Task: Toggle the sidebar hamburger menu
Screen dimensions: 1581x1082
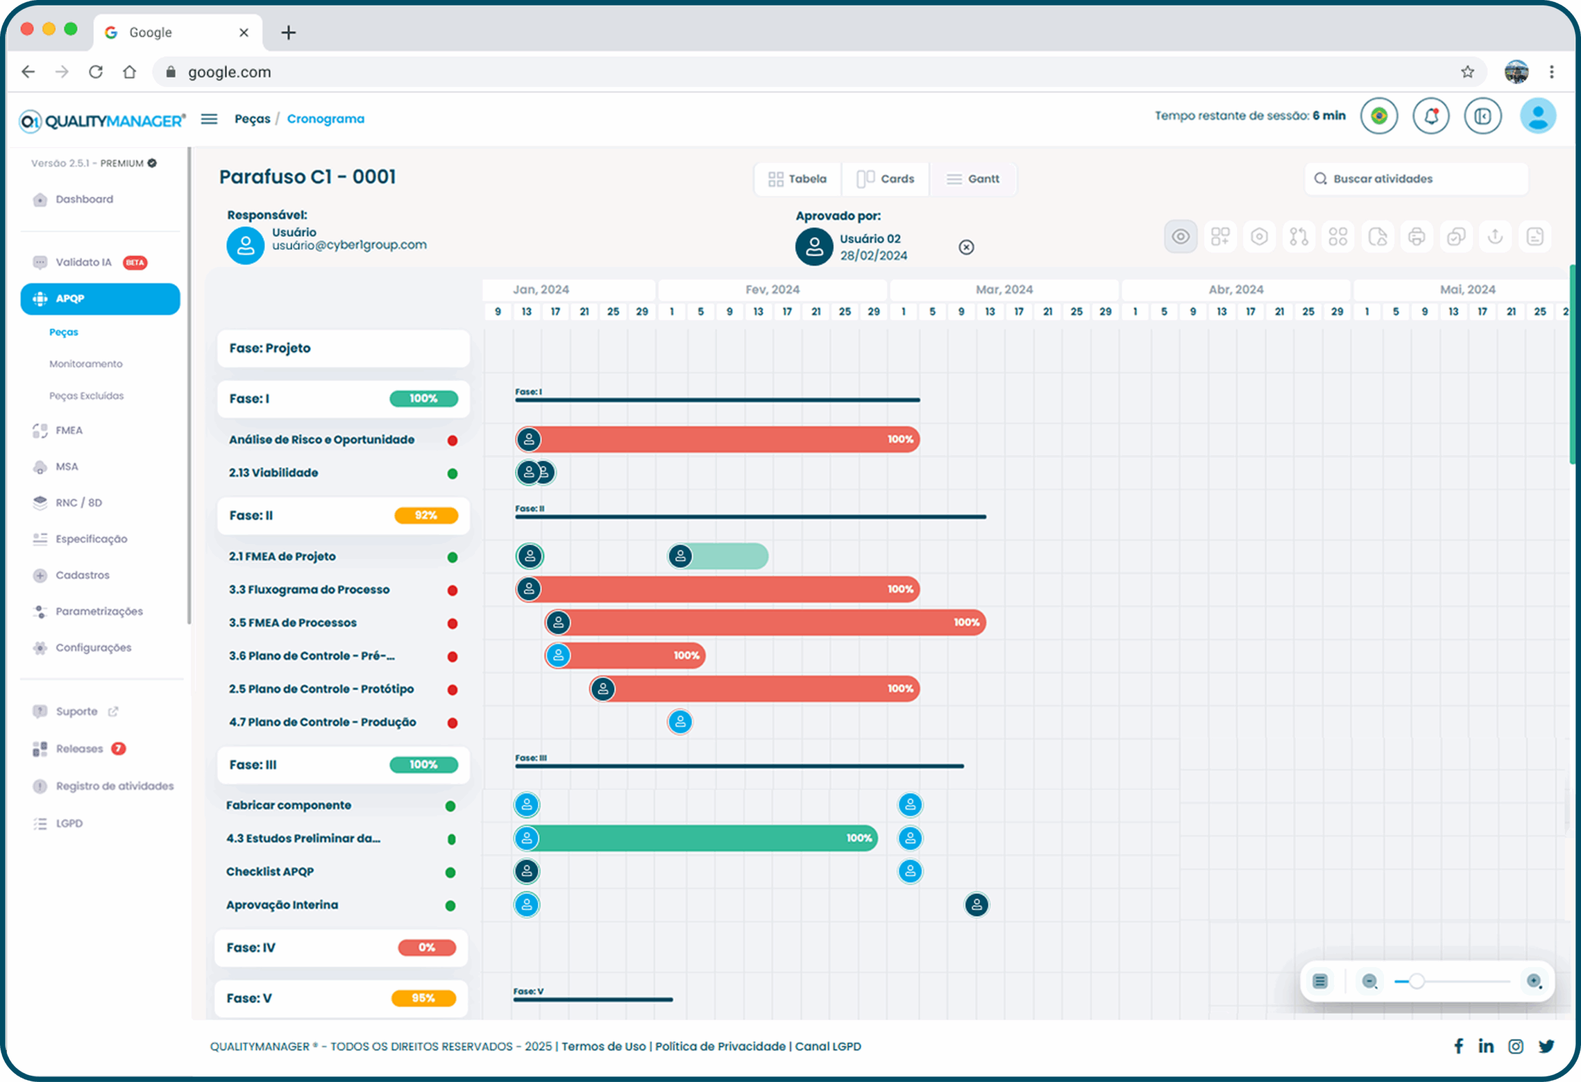Action: 209,119
